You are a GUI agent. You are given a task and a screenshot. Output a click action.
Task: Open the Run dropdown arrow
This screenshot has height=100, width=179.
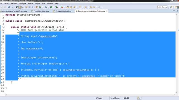(54, 7)
